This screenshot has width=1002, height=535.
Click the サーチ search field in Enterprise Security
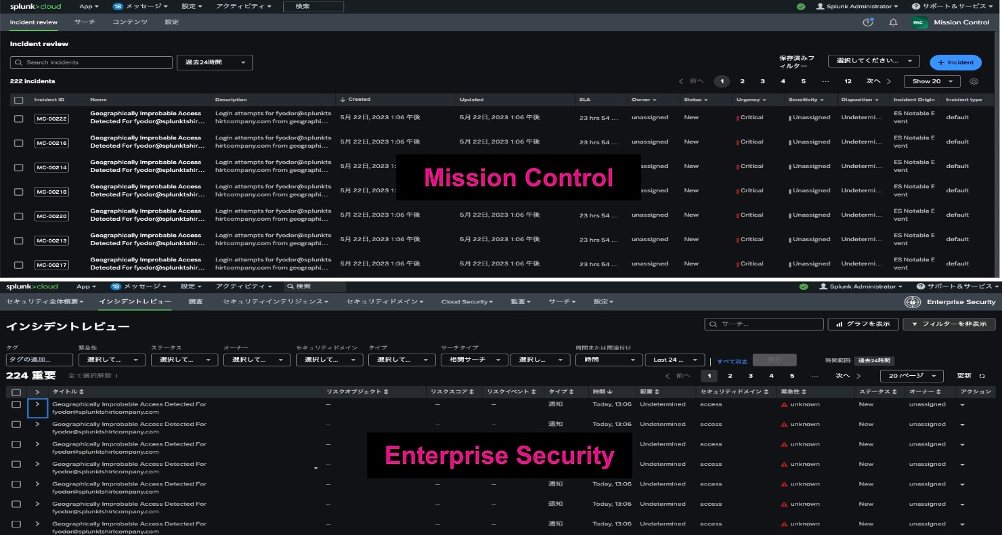(764, 324)
